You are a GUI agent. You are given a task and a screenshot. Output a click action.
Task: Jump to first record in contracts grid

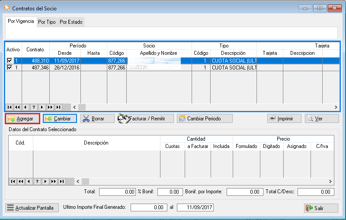click(x=10, y=107)
